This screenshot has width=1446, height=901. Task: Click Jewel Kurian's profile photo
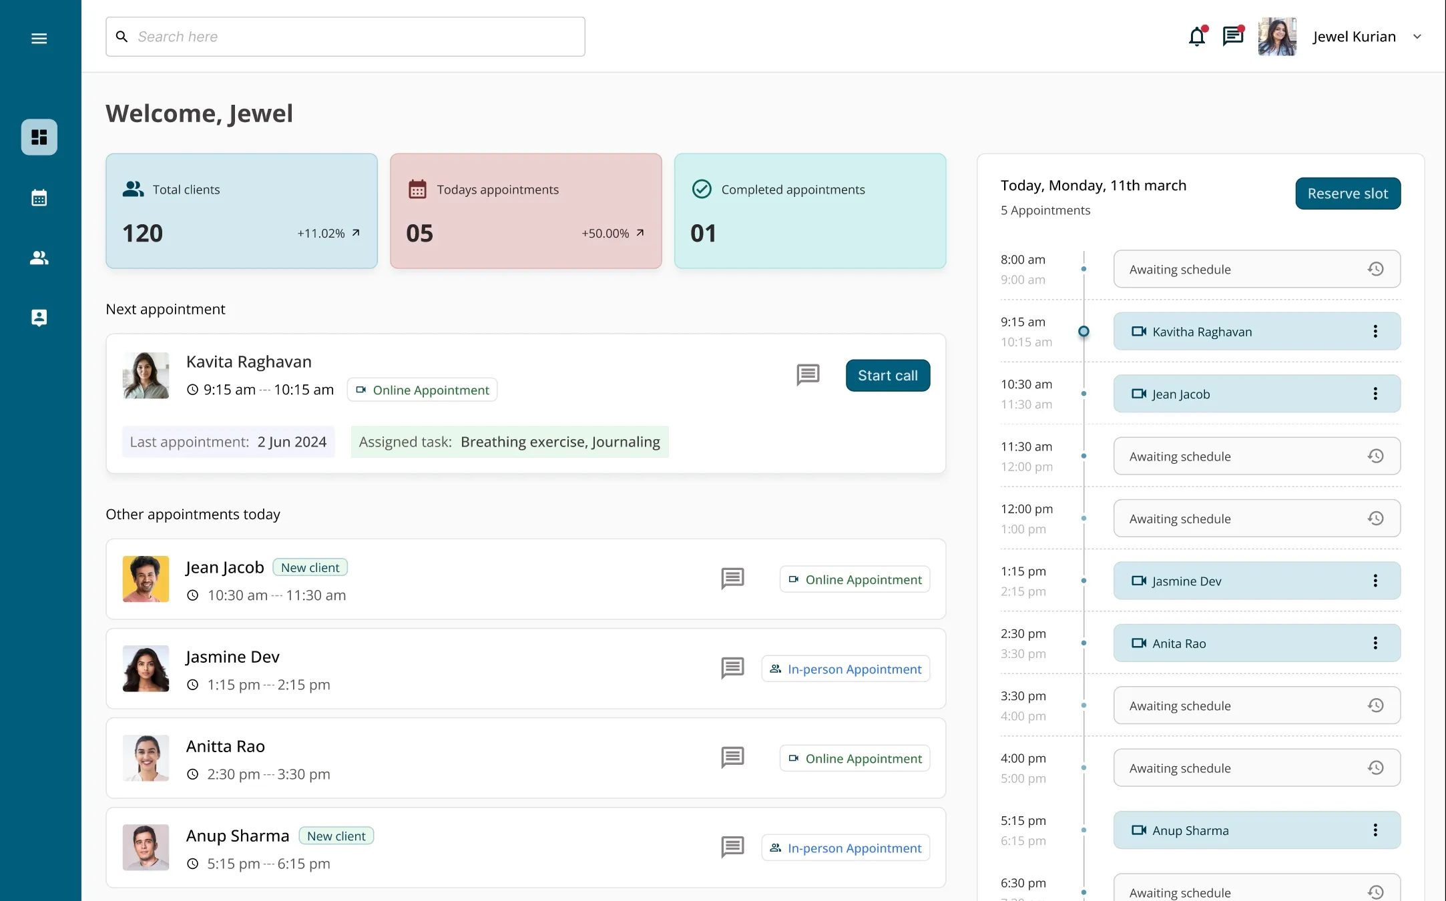[1276, 37]
